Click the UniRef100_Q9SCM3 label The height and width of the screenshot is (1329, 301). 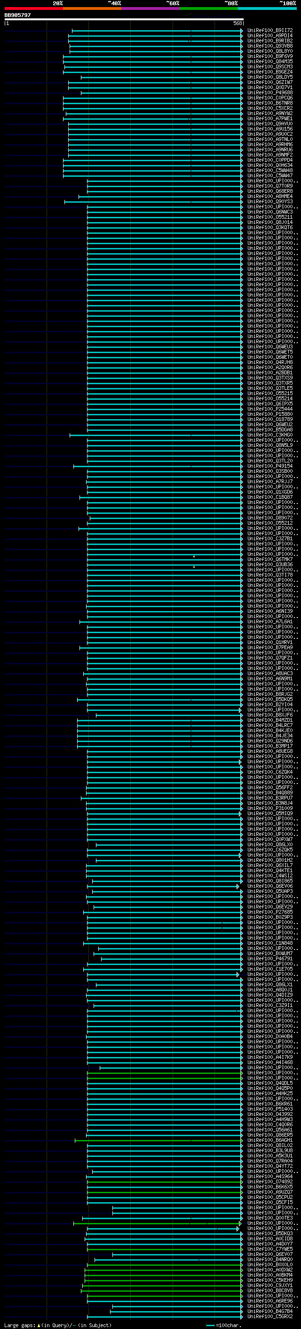click(270, 66)
